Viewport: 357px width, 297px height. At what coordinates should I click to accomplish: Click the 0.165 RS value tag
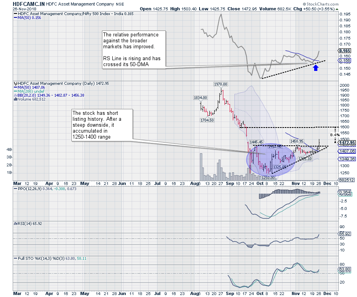pyautogui.click(x=345, y=51)
